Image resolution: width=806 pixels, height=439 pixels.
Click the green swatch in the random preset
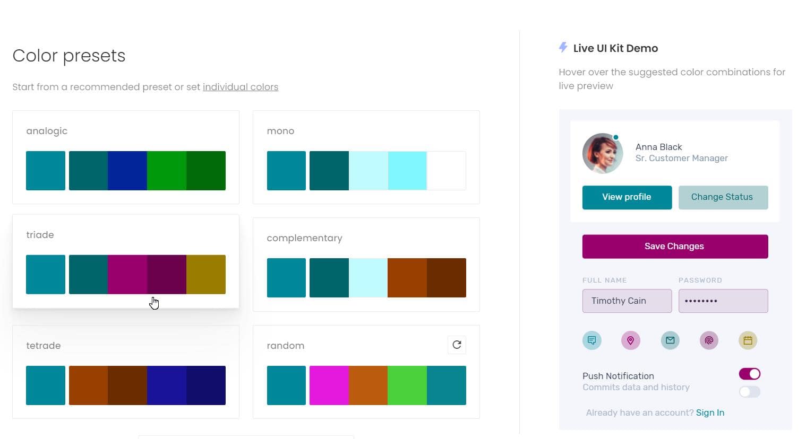[407, 385]
